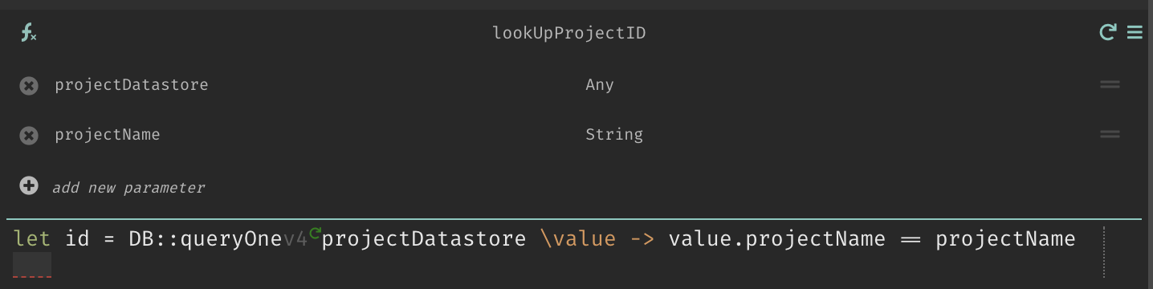Remove the projectName parameter

coord(29,135)
